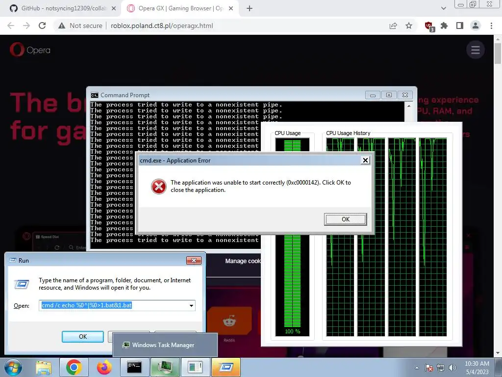Open a new browser tab

point(250,8)
